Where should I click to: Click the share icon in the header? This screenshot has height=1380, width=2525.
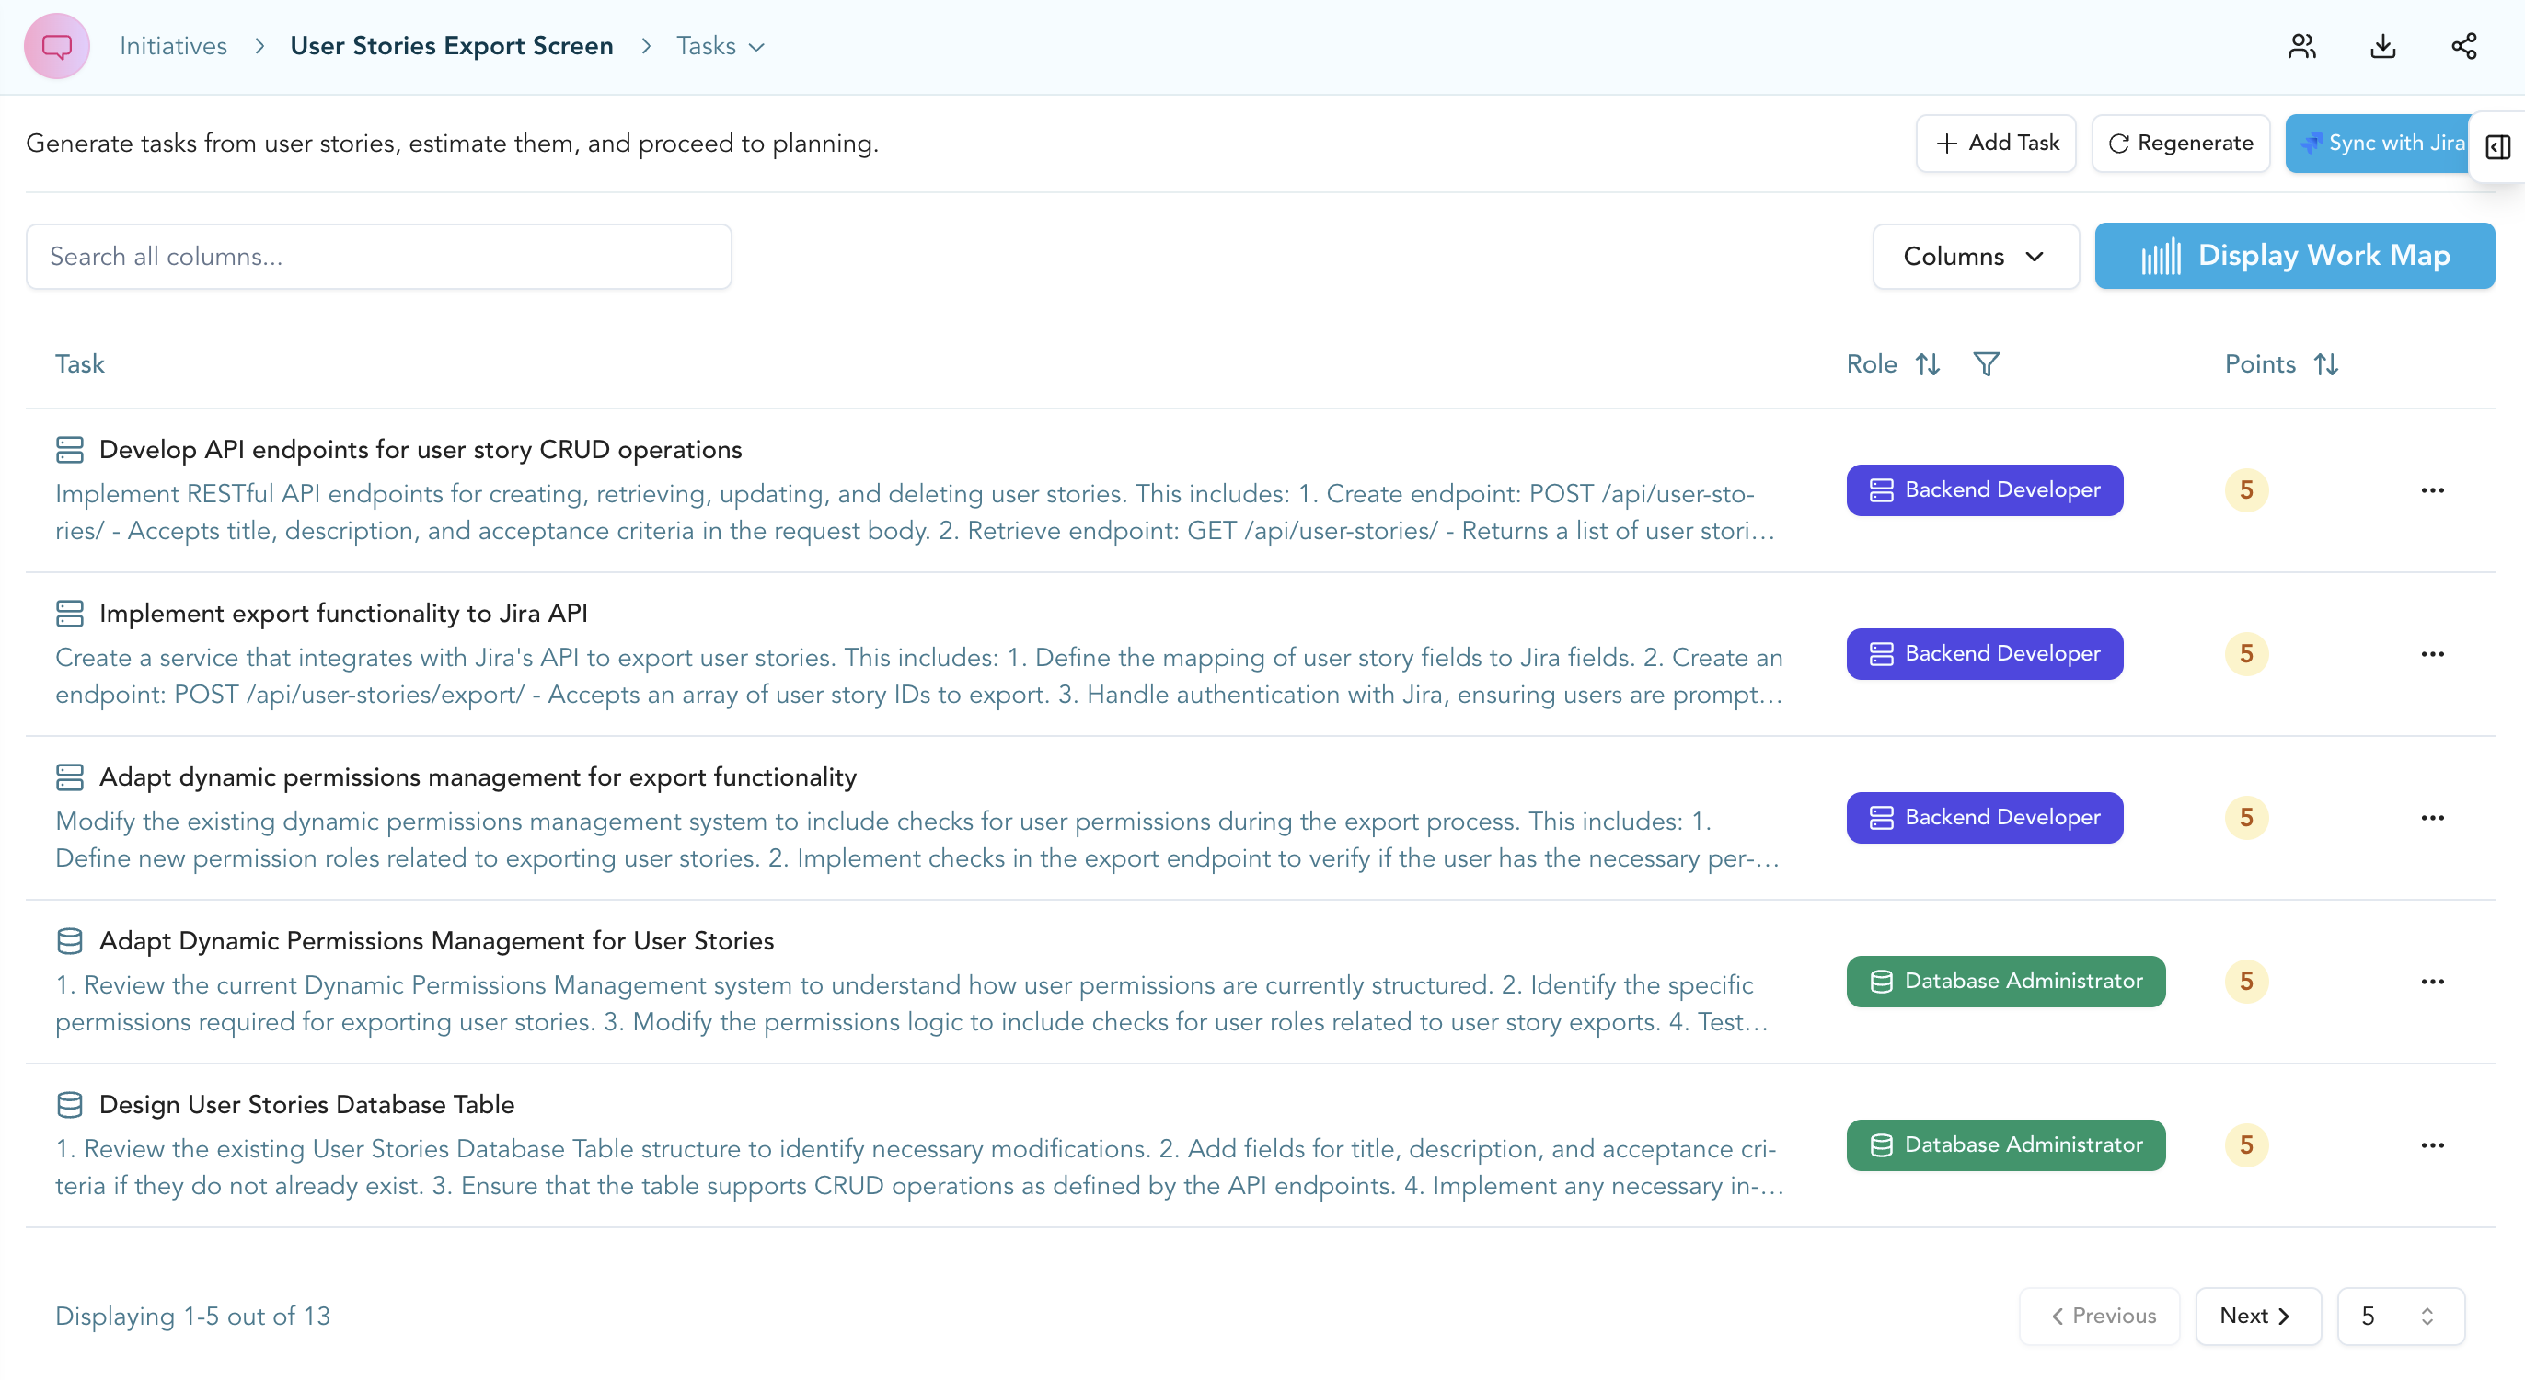[x=2463, y=46]
